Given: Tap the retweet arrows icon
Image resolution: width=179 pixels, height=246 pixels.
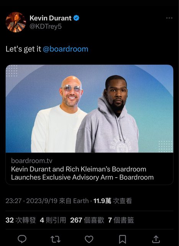Looking at the screenshot, I should coord(56,239).
